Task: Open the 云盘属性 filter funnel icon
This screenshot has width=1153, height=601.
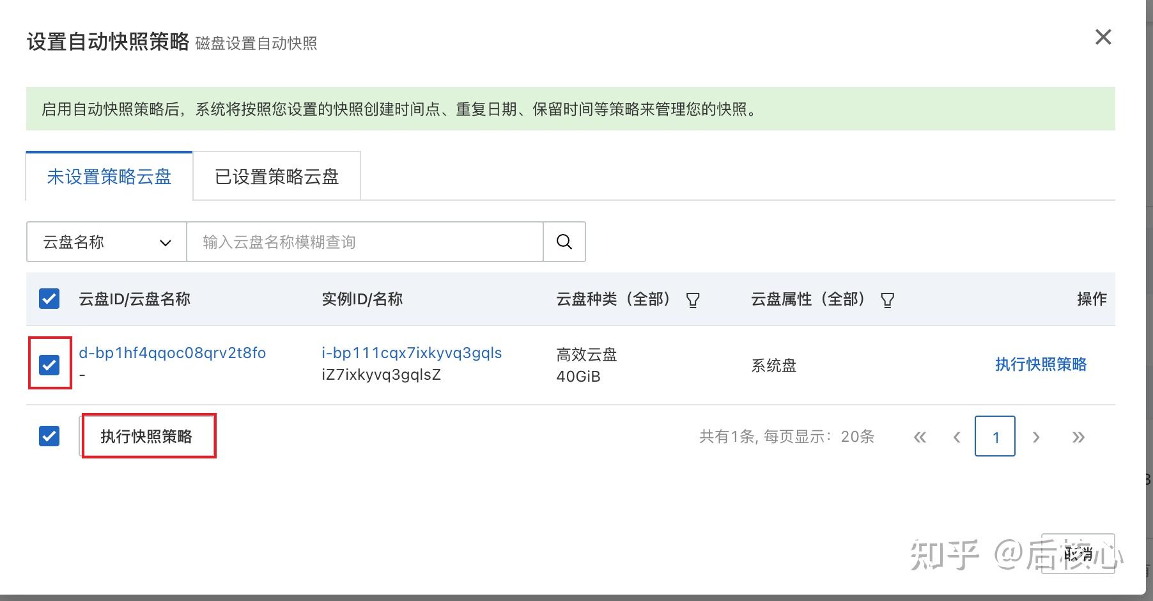Action: tap(887, 300)
